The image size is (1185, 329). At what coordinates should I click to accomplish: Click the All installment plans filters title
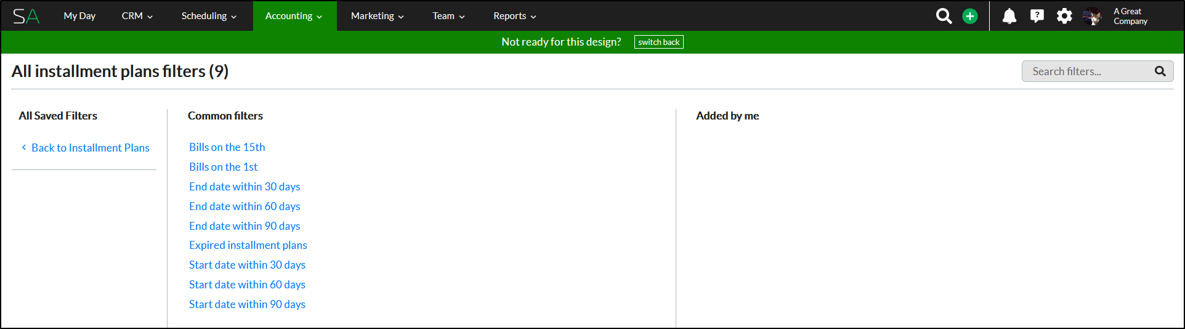point(120,71)
